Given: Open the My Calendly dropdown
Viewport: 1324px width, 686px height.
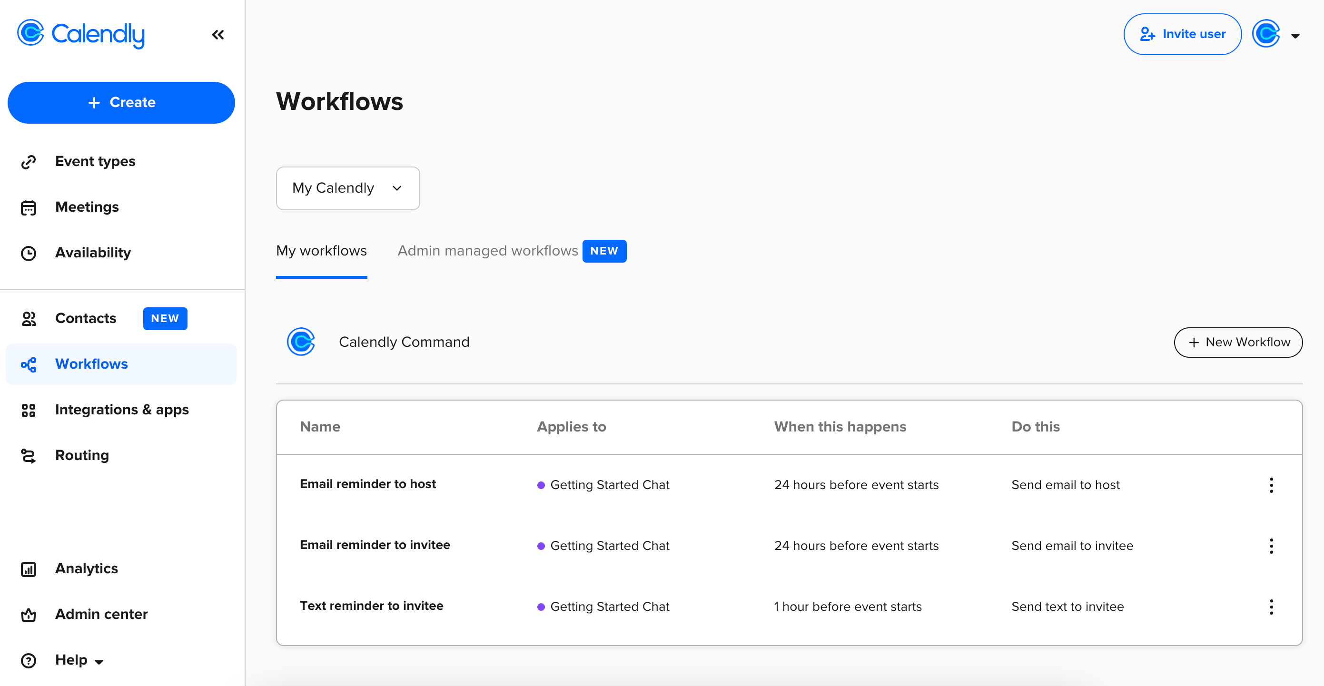Looking at the screenshot, I should 347,188.
